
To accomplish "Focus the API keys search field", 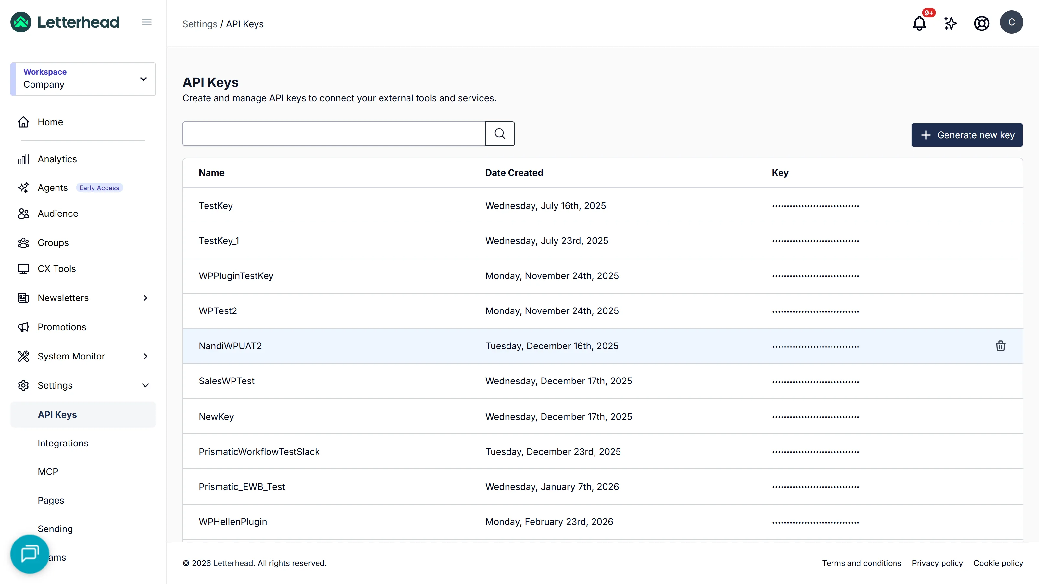I will (334, 133).
